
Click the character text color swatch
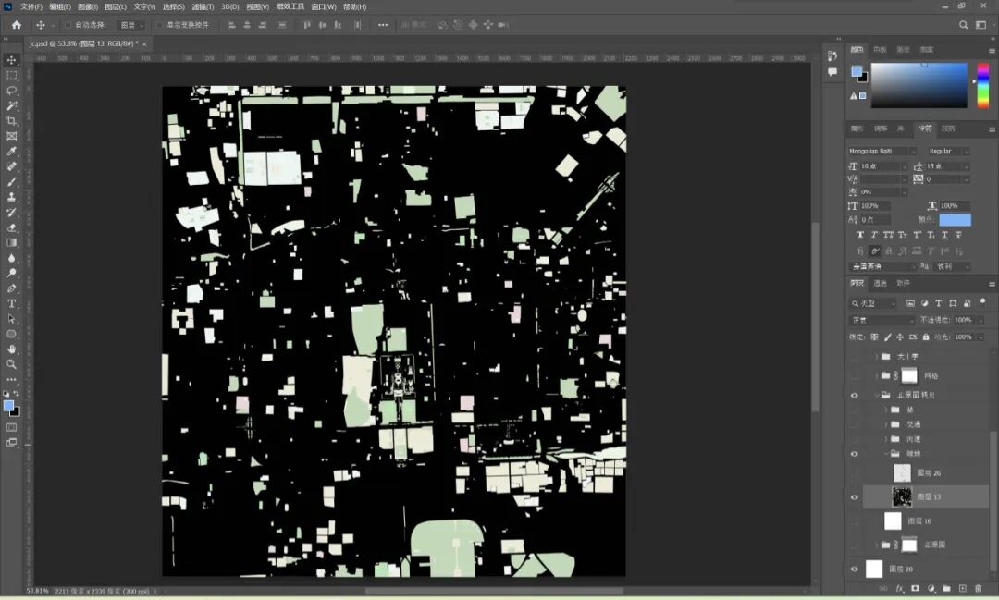tap(955, 220)
